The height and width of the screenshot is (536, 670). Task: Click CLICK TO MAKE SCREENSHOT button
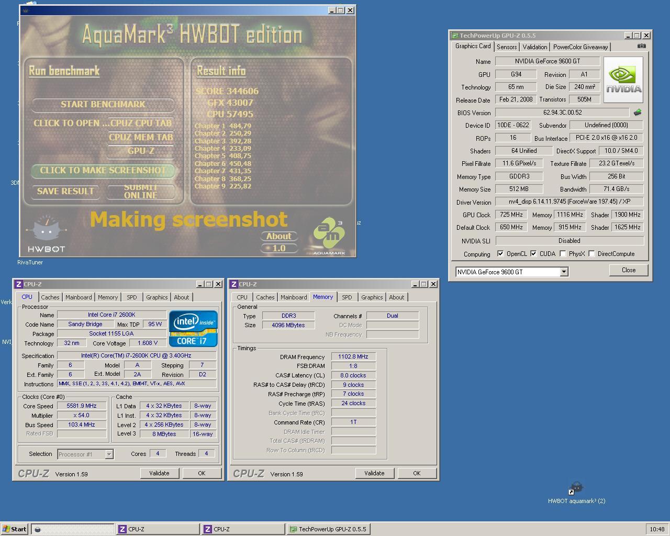point(103,171)
